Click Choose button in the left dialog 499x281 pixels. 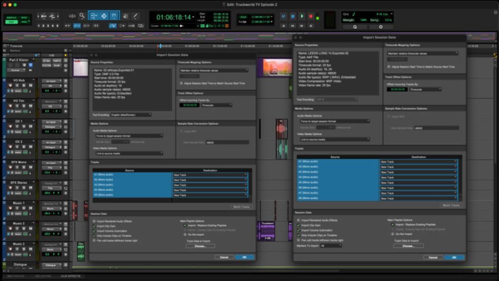pos(200,246)
